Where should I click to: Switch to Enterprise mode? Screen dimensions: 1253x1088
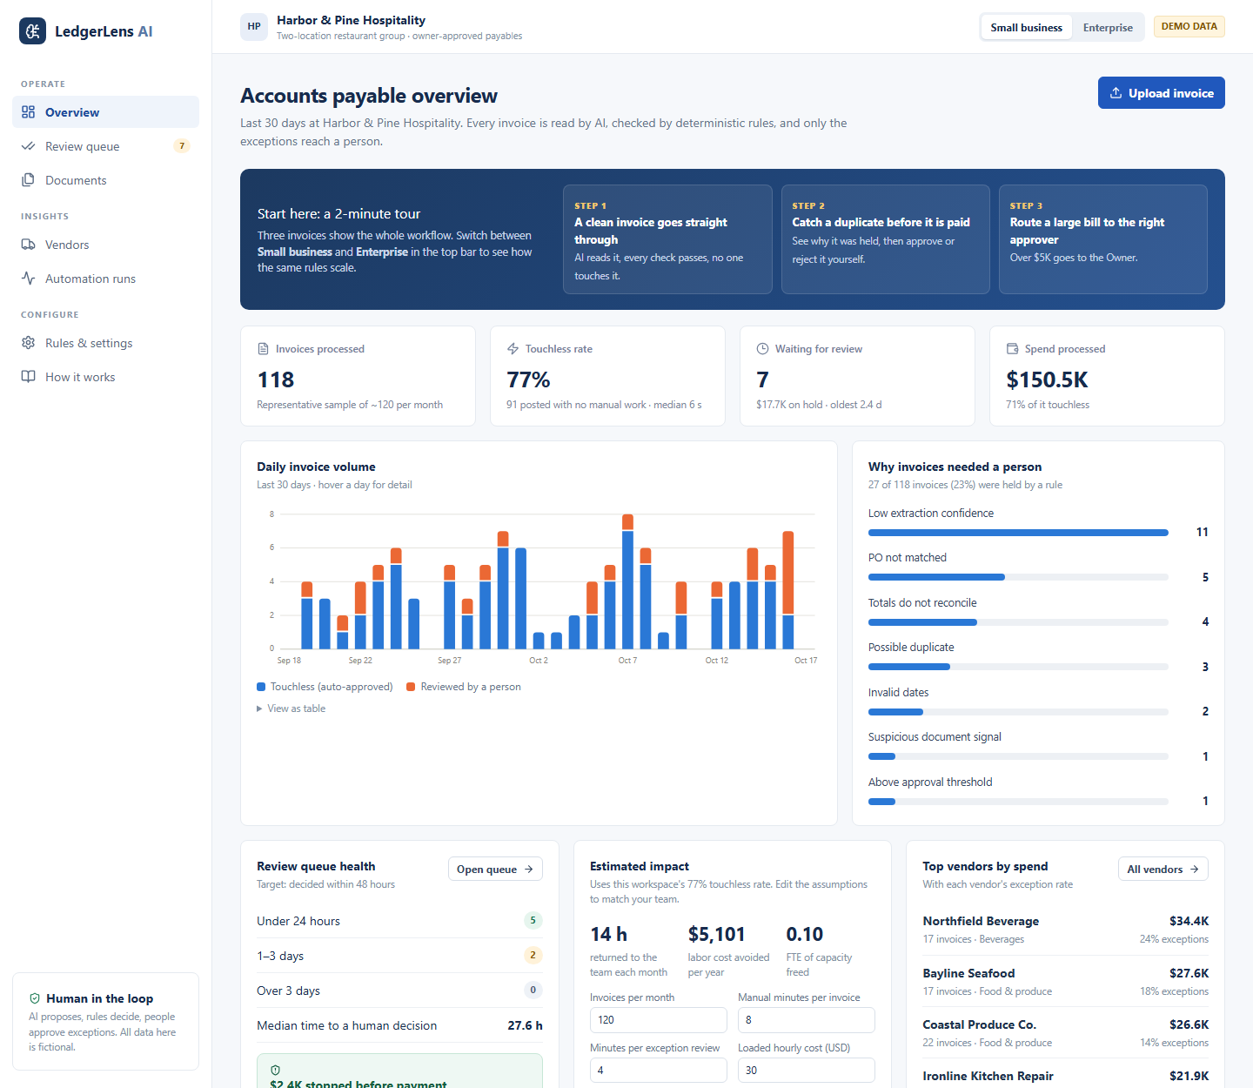(1108, 27)
